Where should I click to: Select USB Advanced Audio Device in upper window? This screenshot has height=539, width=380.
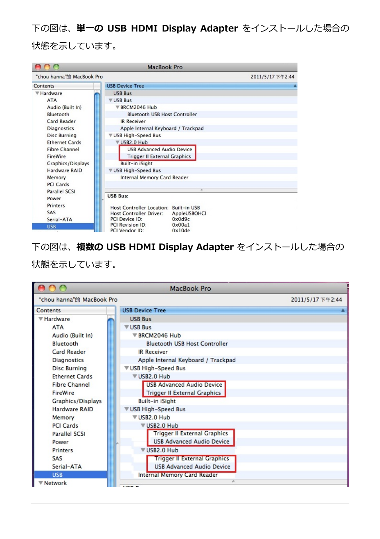[159, 150]
